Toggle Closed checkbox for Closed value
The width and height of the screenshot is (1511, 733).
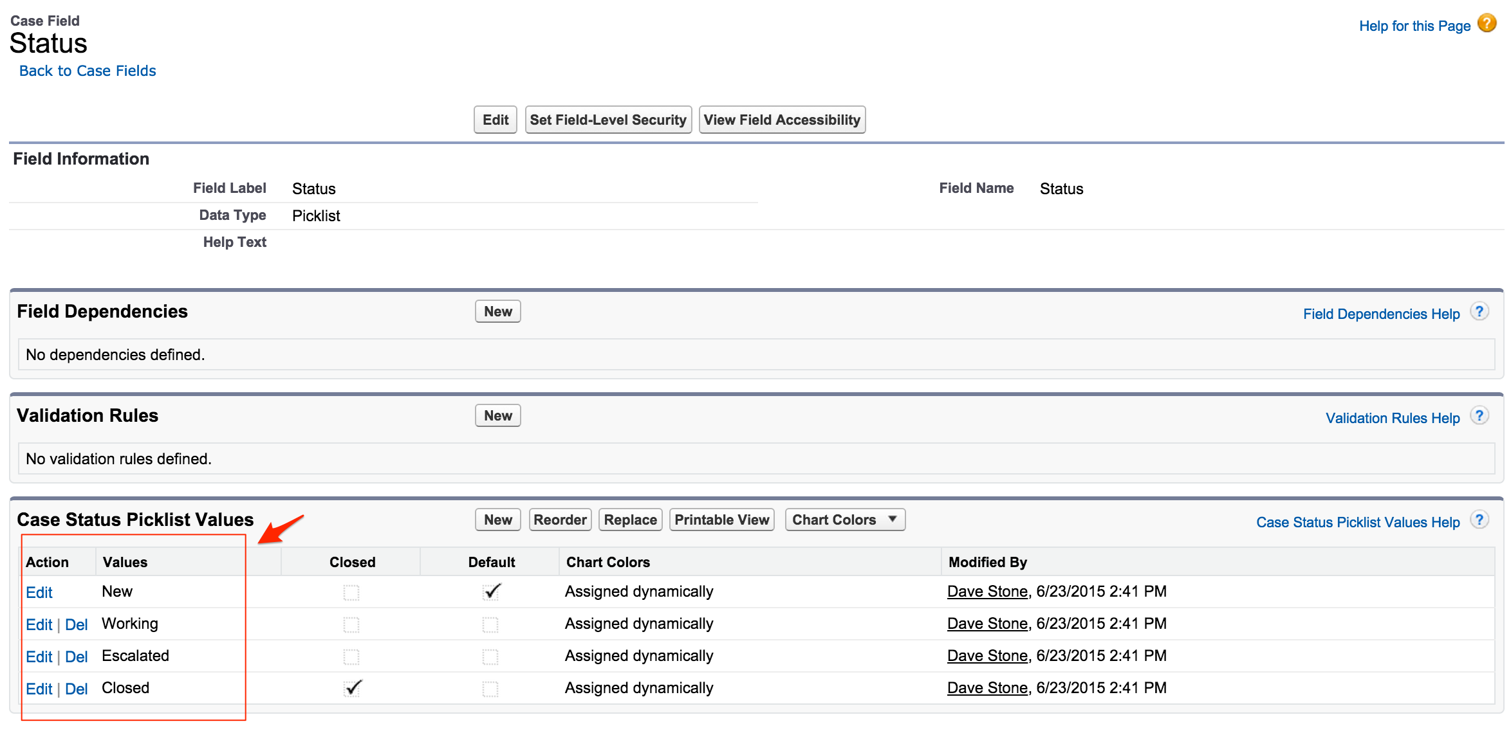[352, 689]
